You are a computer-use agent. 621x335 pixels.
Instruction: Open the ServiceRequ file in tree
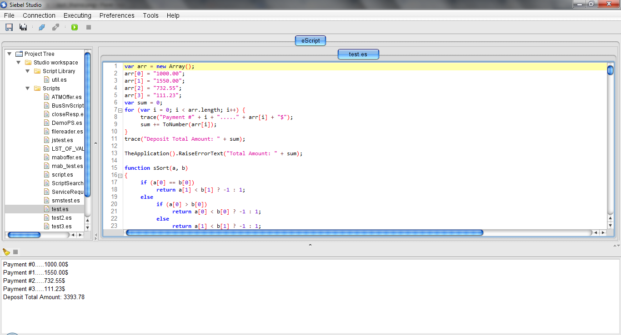[x=68, y=192]
